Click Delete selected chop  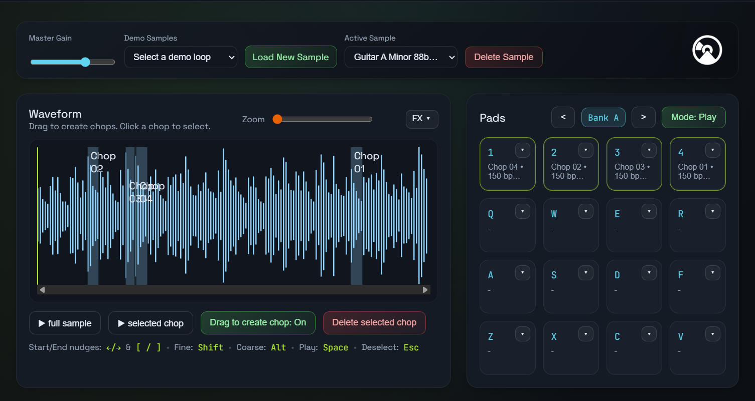(x=374, y=323)
